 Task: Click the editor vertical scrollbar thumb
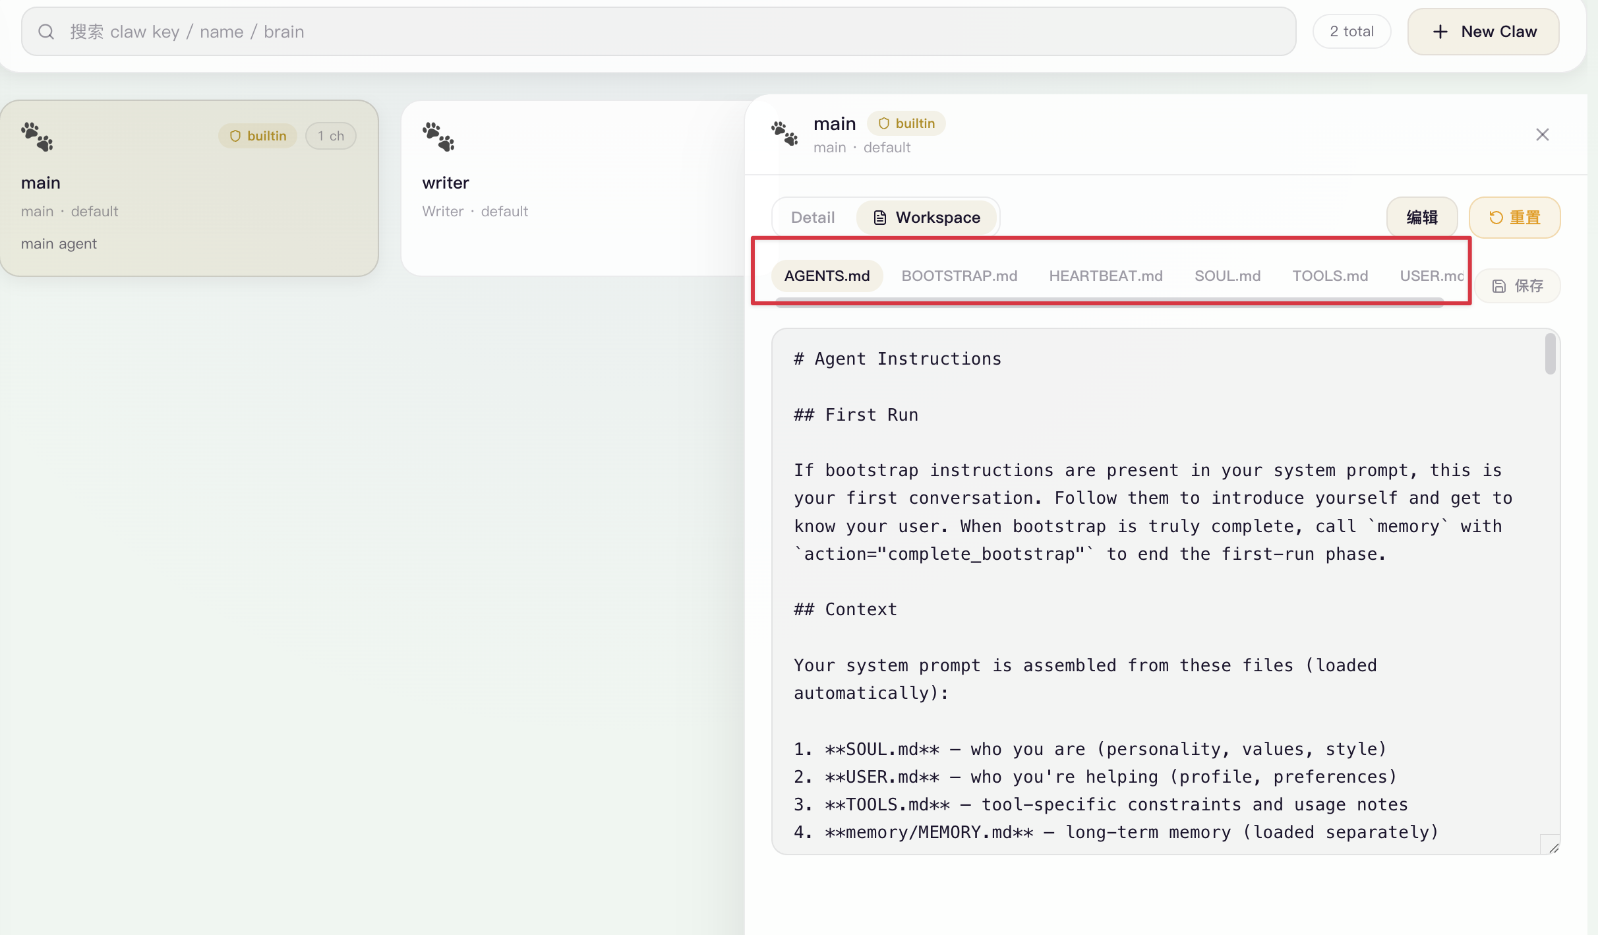click(x=1550, y=354)
